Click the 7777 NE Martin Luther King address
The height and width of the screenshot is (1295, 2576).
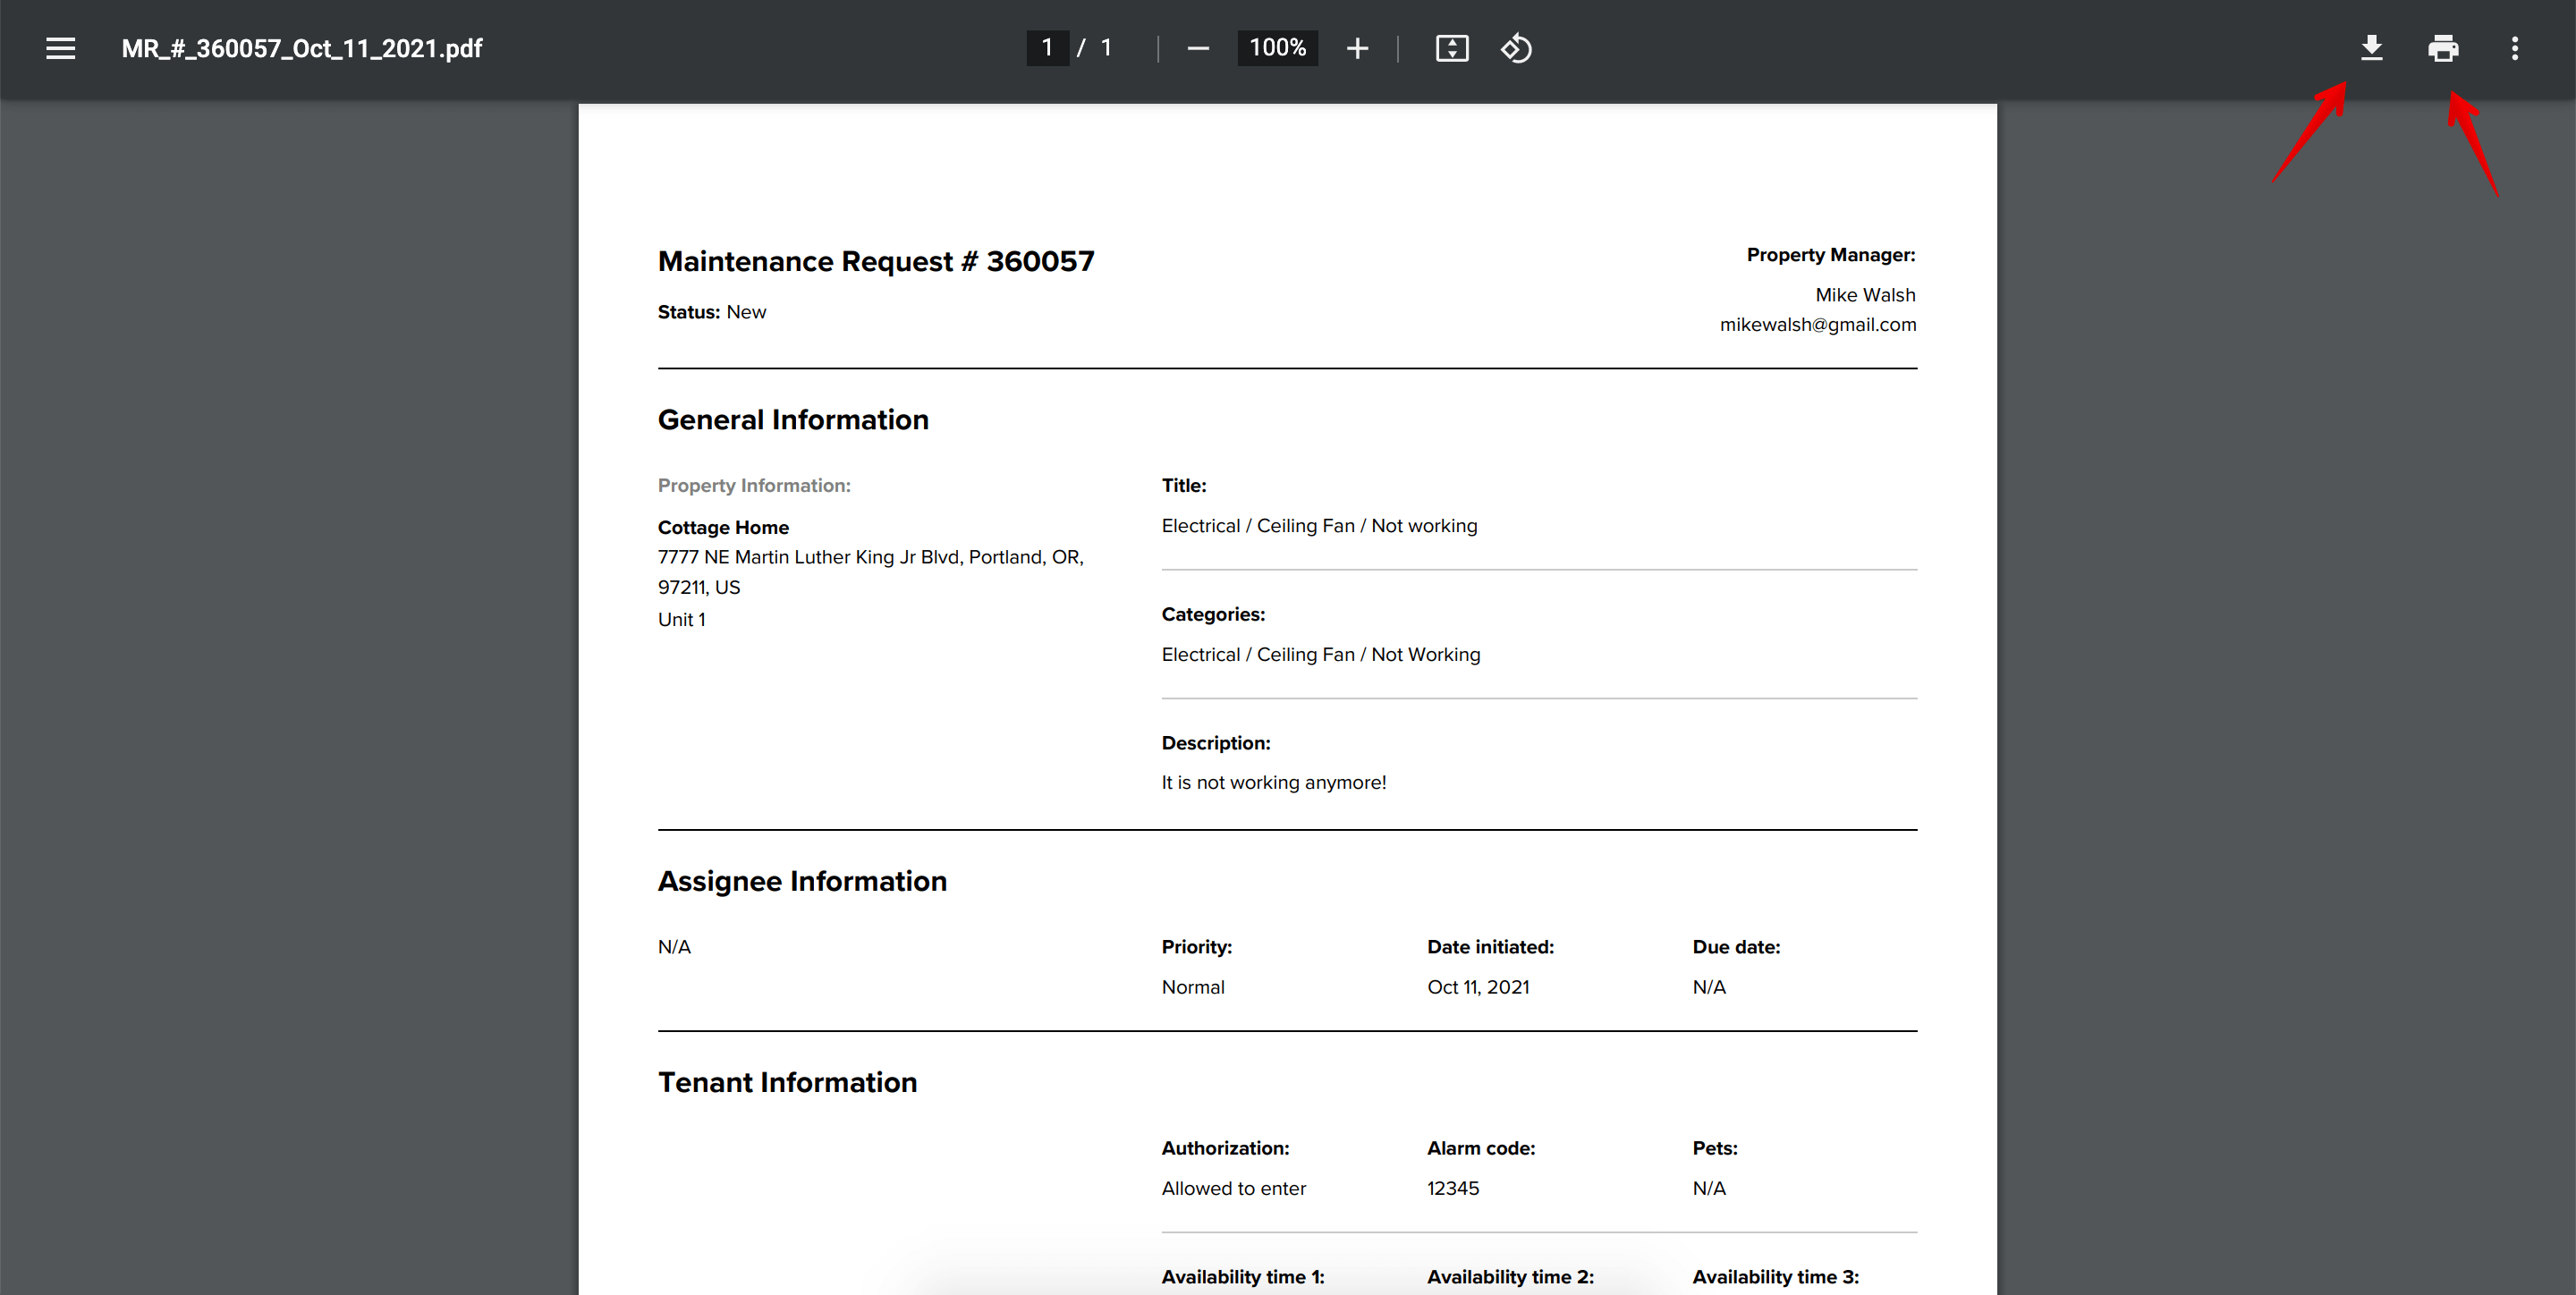[x=870, y=572]
